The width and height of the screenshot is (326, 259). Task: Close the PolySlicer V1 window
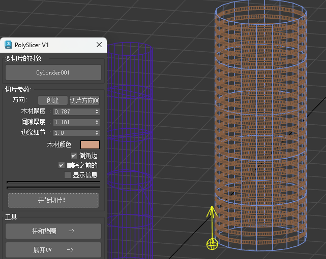[99, 45]
